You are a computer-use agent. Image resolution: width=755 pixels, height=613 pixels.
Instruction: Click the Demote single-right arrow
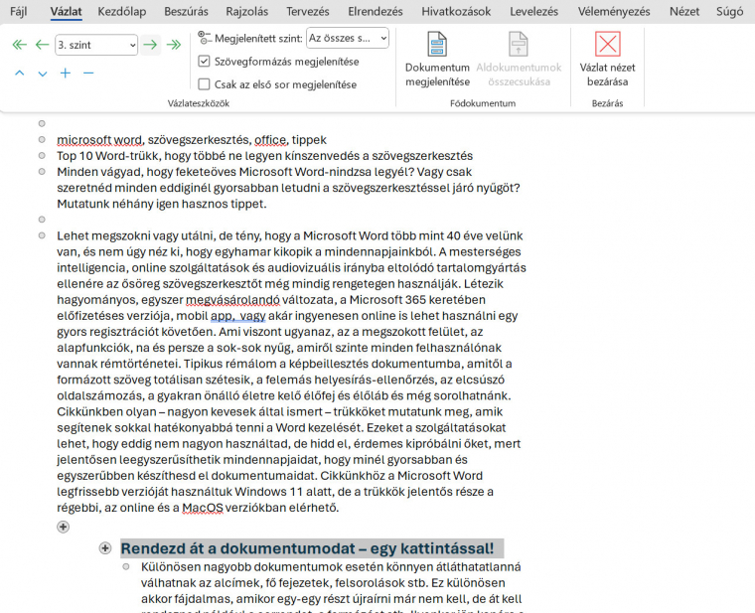(150, 45)
